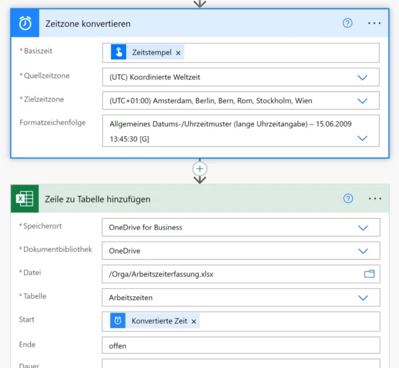Remove the Zeitstempel token from Basiszeit

click(178, 53)
